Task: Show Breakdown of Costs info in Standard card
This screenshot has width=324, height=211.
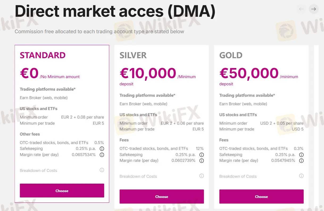Action: [102, 170]
